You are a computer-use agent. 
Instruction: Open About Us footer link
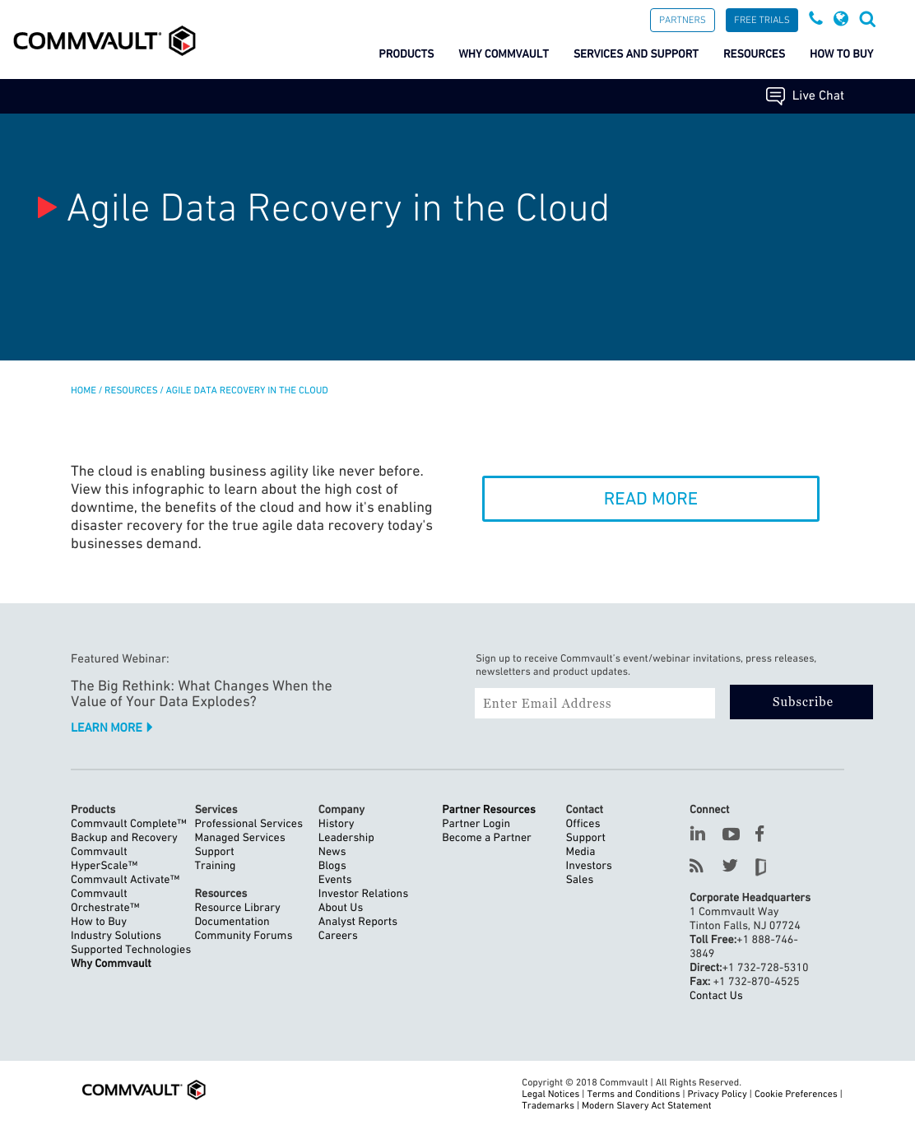[341, 908]
